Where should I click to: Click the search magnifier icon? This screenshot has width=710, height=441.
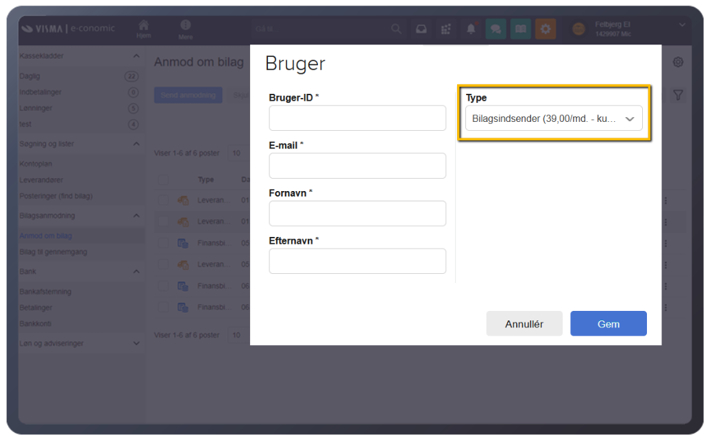(x=396, y=29)
